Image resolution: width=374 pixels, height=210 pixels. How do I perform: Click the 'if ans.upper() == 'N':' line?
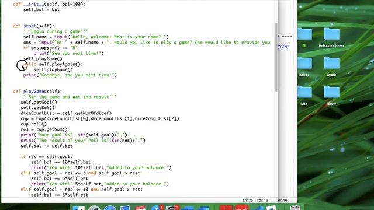(51, 48)
